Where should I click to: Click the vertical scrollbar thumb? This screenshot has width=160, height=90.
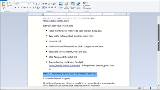(158, 38)
